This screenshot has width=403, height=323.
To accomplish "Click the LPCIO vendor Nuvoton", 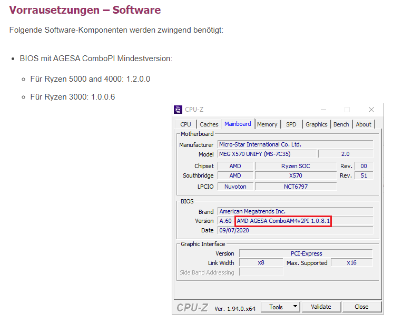I will click(235, 187).
